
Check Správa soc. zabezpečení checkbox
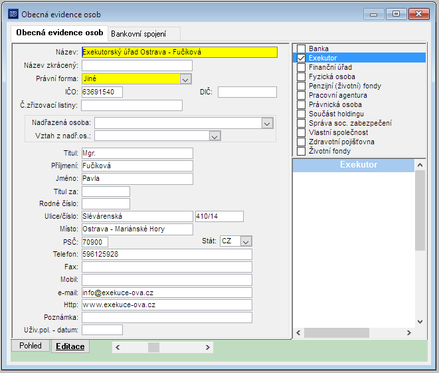[x=301, y=123]
